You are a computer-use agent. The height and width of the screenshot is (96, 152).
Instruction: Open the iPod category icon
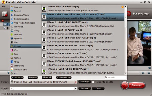[12, 50]
